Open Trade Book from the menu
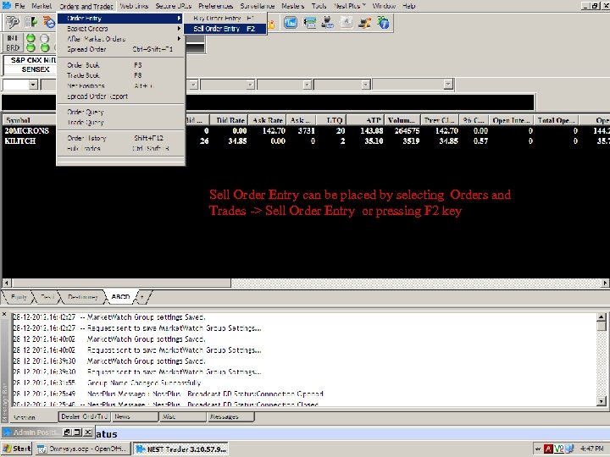This screenshot has width=610, height=457. [119, 75]
